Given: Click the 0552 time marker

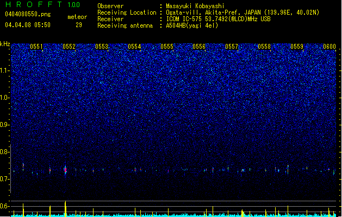Looking at the screenshot, I should (69, 47).
